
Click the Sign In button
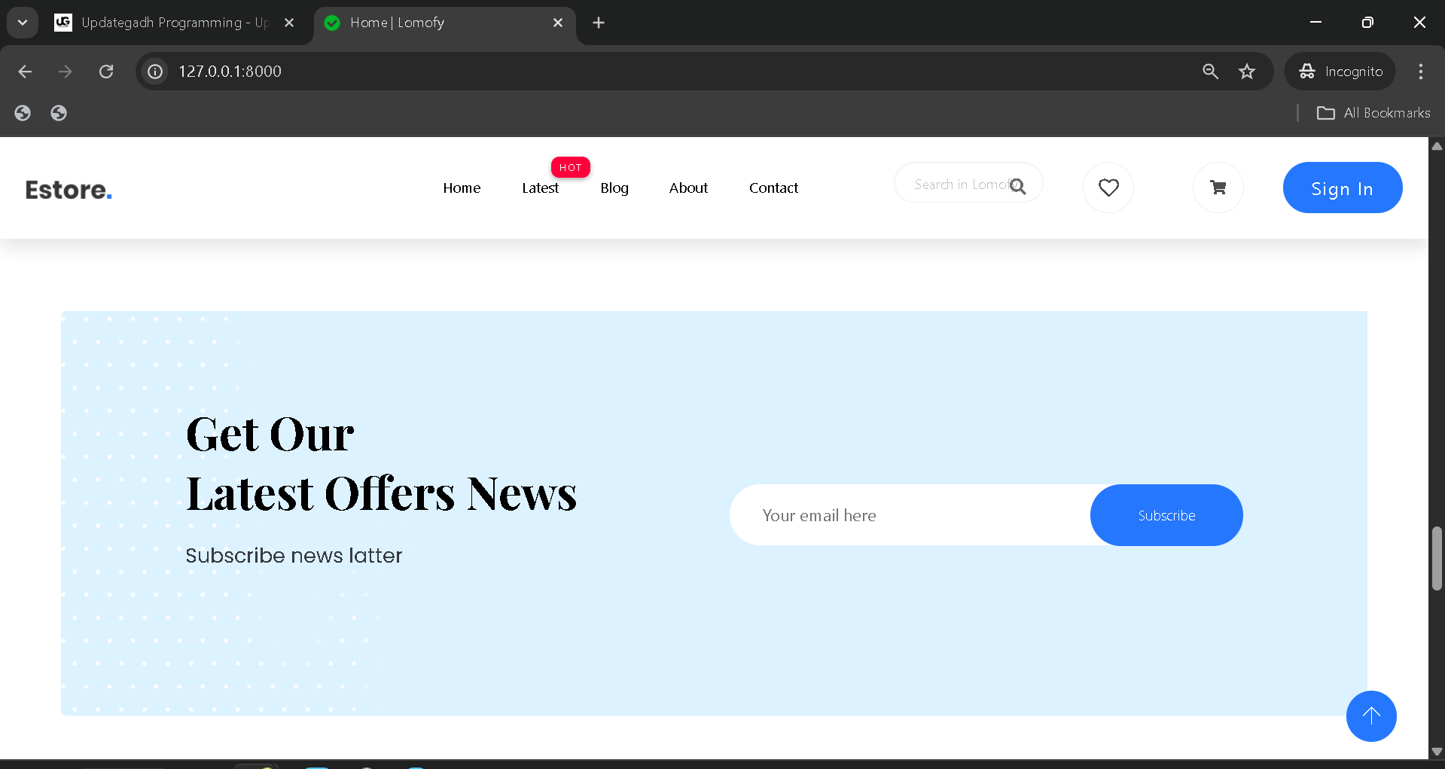coord(1342,188)
